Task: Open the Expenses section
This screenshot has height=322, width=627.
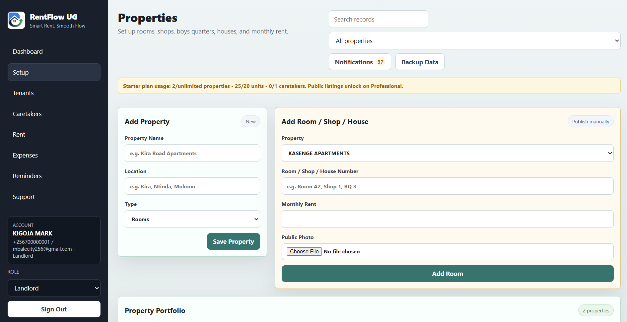Action: click(x=54, y=155)
